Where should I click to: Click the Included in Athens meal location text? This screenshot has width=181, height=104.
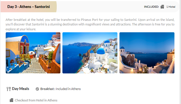click(x=68, y=89)
